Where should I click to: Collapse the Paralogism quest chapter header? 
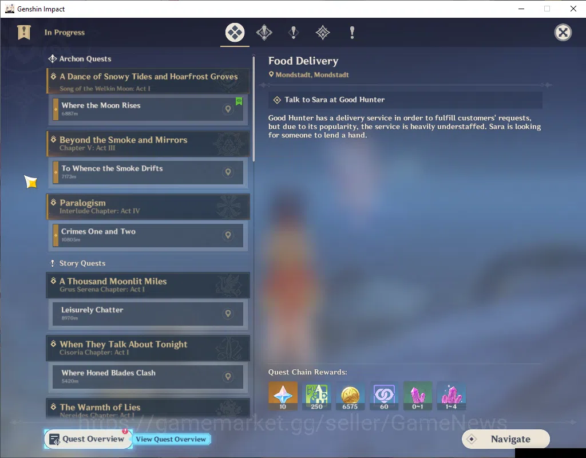[148, 206]
